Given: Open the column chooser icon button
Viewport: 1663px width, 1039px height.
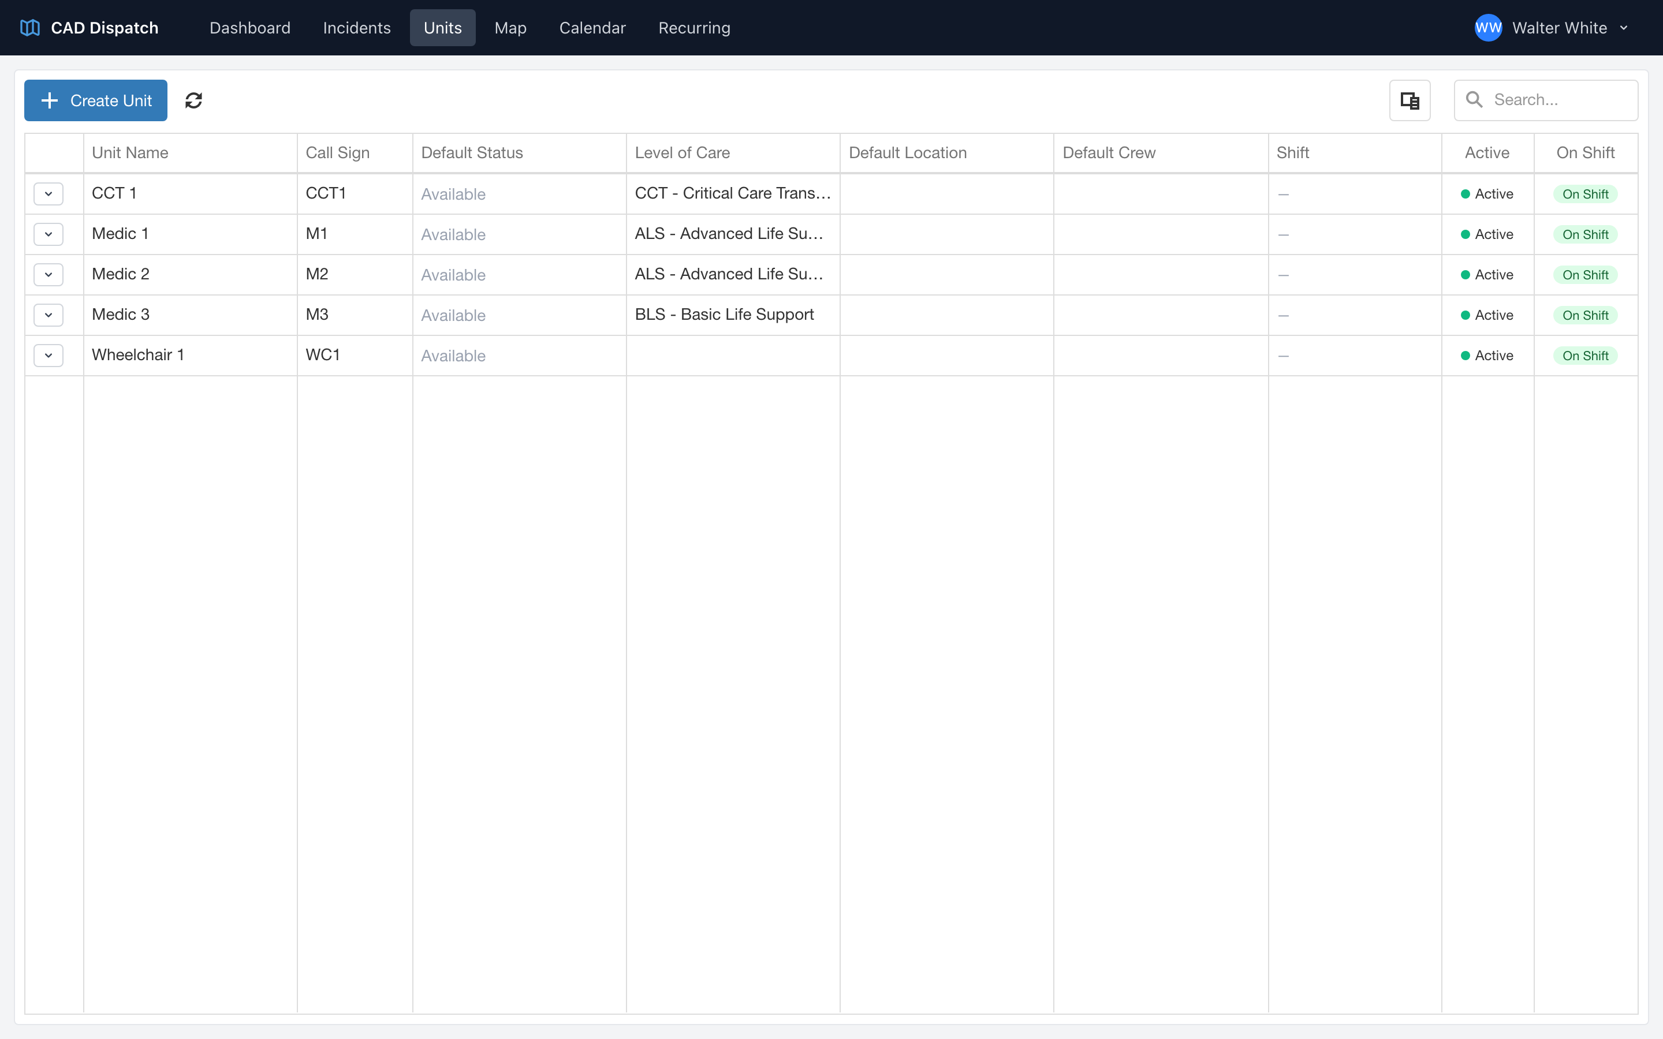Looking at the screenshot, I should pyautogui.click(x=1410, y=100).
